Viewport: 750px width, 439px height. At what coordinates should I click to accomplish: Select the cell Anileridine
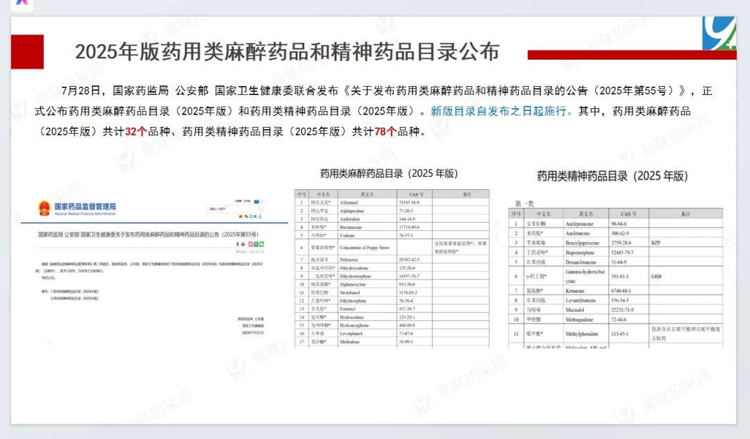367,218
